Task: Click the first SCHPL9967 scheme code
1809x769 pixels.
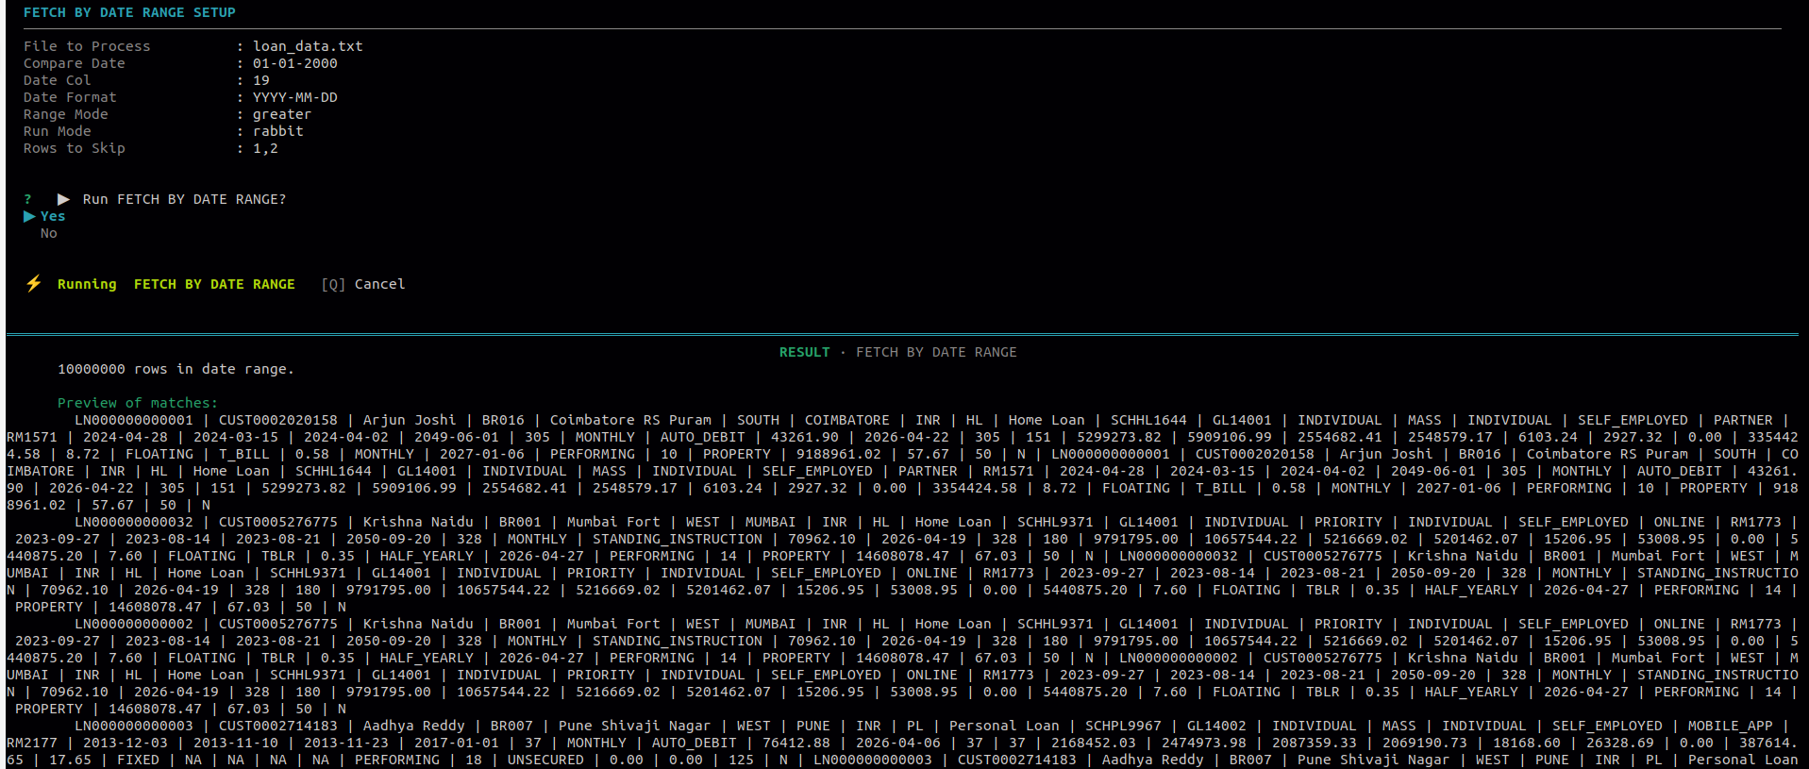Action: click(1123, 726)
